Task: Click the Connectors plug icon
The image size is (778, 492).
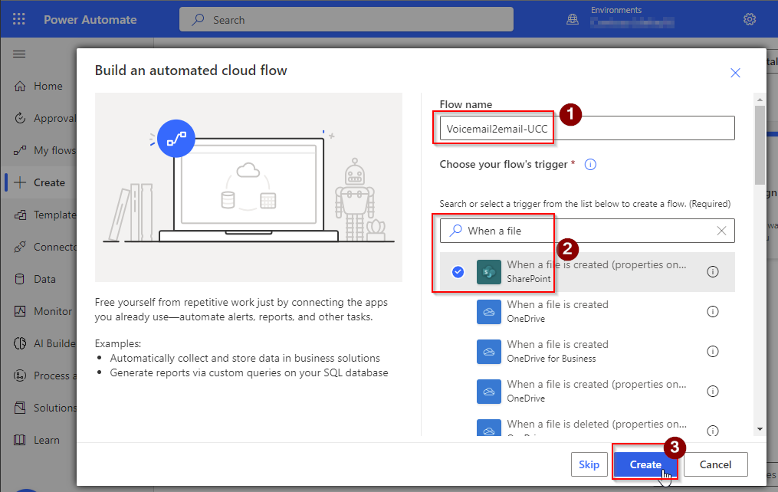Action: pyautogui.click(x=20, y=247)
